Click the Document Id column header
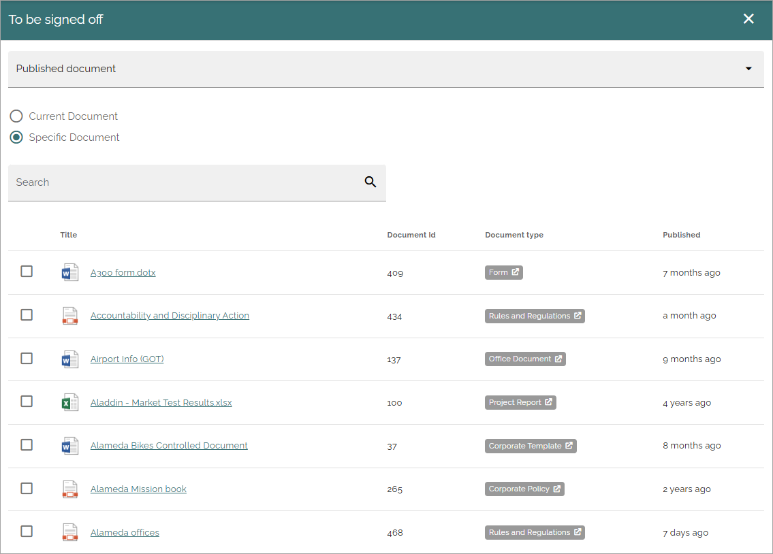This screenshot has height=554, width=773. pyautogui.click(x=411, y=235)
